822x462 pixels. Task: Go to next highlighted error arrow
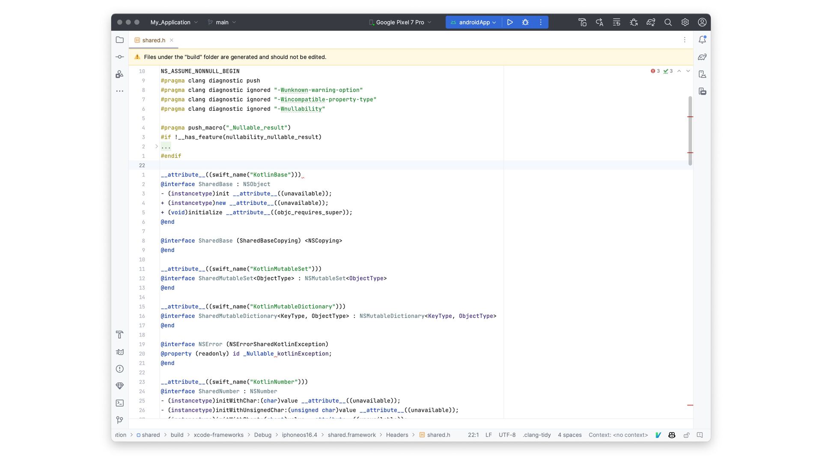point(688,71)
